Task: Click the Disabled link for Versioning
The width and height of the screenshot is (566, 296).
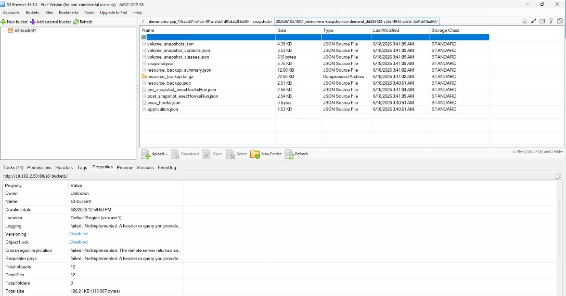Action: 79,234
